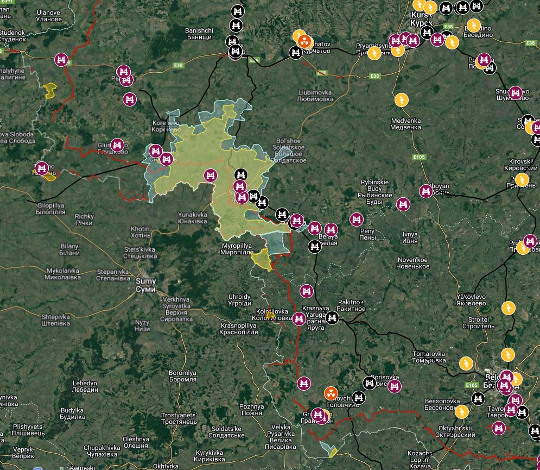Image resolution: width=540 pixels, height=470 pixels.
Task: Select the Ulanove label
Action: point(49,16)
